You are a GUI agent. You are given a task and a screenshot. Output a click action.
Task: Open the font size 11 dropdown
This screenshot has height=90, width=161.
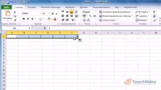(49, 13)
